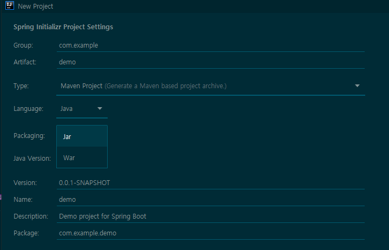This screenshot has width=389, height=250.
Task: Click the Type label
Action: pyautogui.click(x=21, y=86)
